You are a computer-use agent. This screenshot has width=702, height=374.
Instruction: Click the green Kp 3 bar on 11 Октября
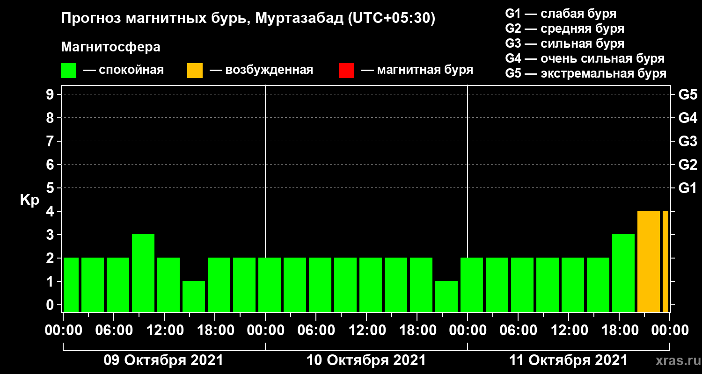623,273
